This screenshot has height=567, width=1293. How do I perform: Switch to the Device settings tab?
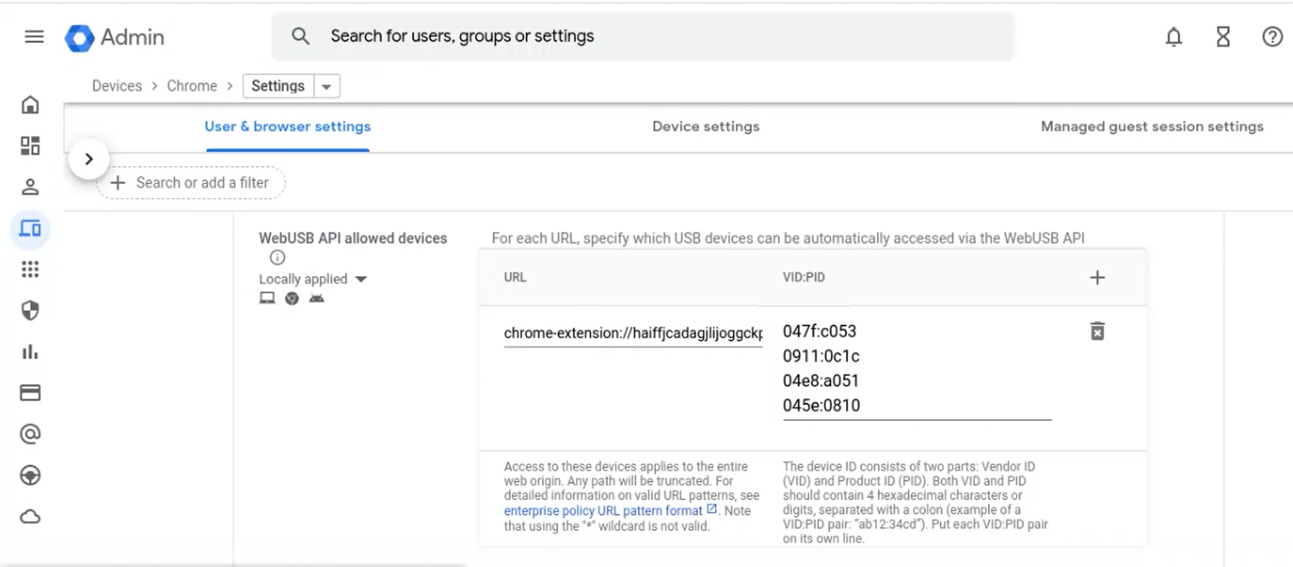705,126
